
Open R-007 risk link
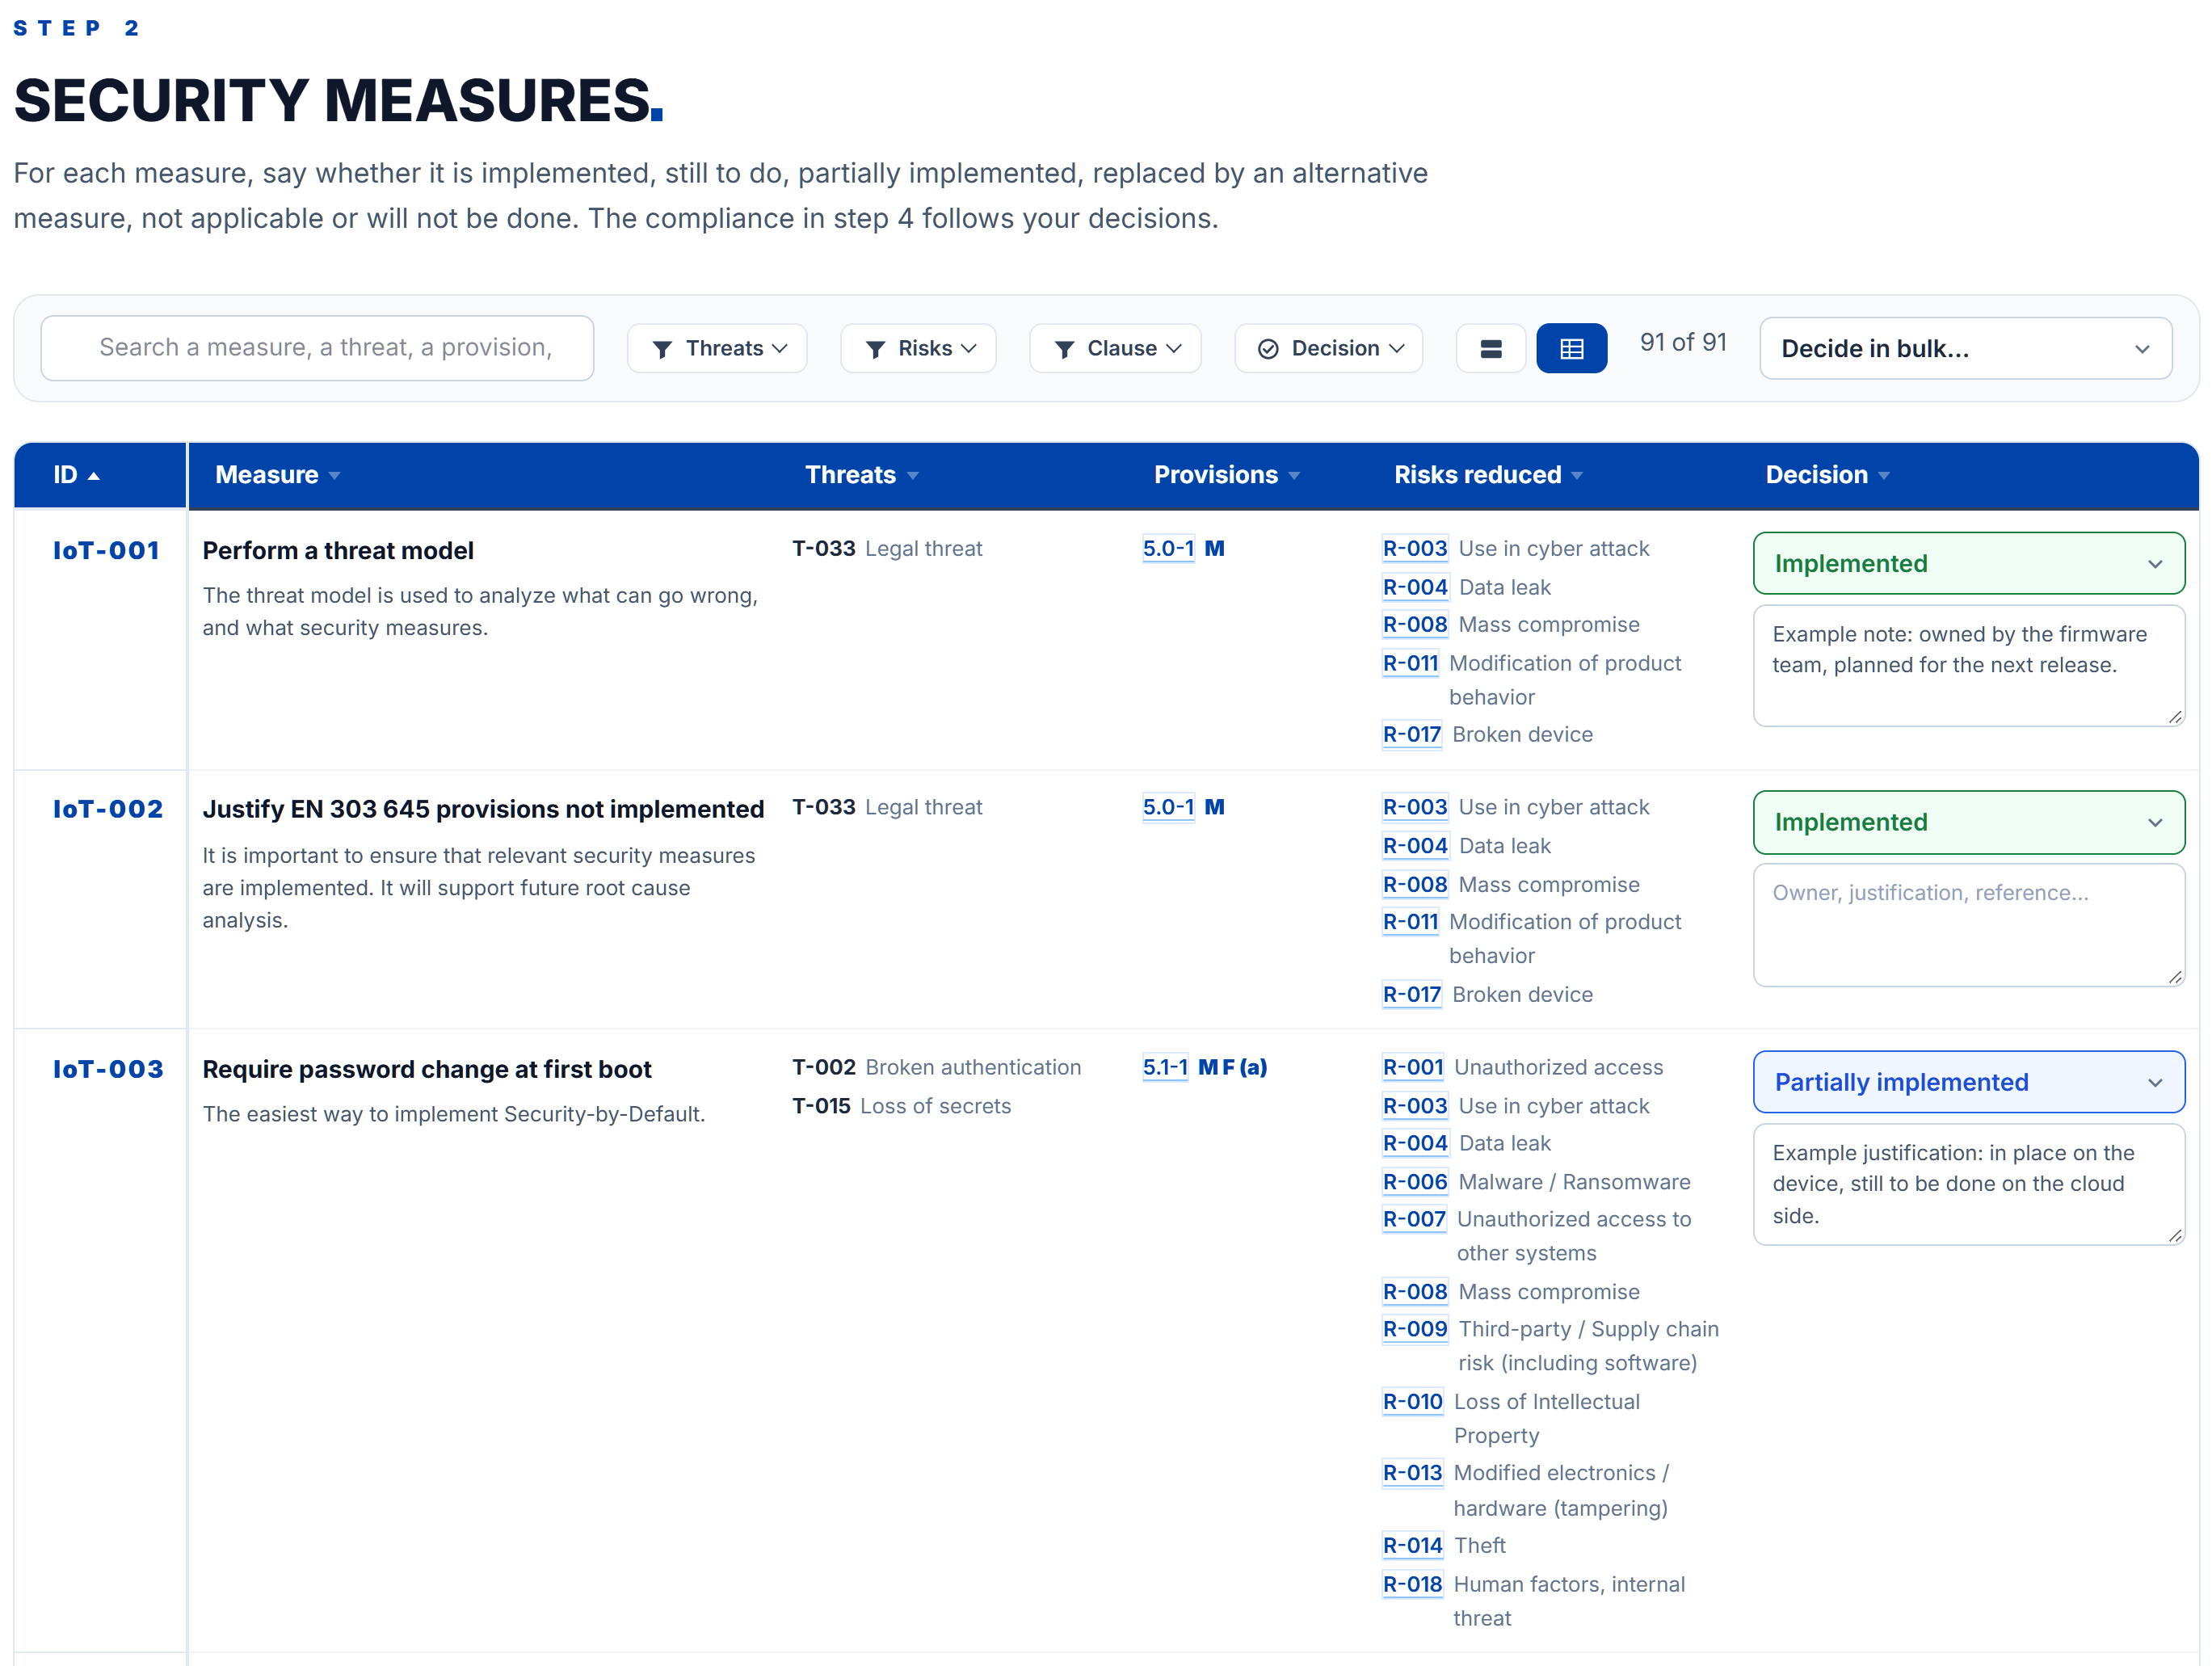[1414, 1219]
